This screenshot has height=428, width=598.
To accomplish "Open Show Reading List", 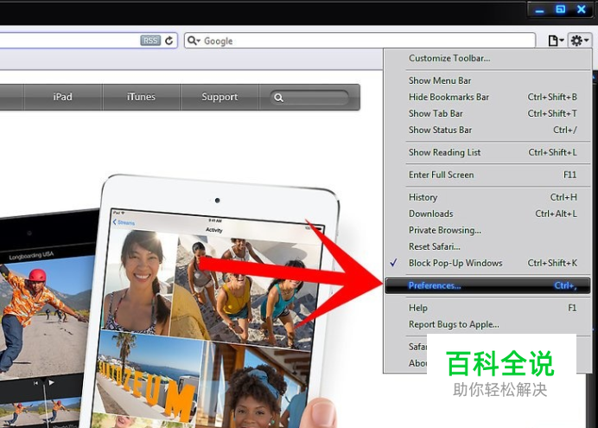I will 487,152.
